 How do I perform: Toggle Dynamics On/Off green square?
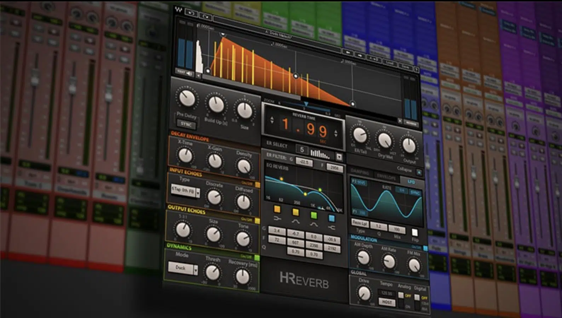click(x=257, y=258)
